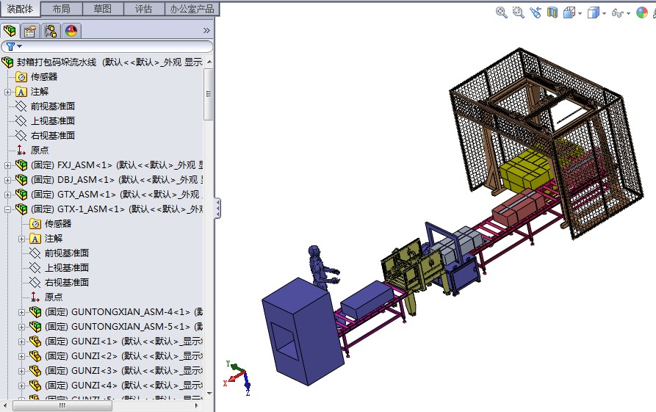656x412 pixels.
Task: Expand the GUNZI<1> part node
Action: coord(22,341)
